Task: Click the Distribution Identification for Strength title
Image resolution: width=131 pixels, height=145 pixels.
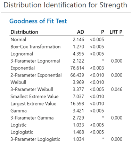Action: click(65, 5)
